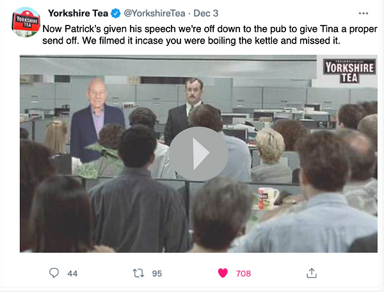Click the Yorkshire Tea watermark logo in video
Image resolution: width=384 pixels, height=292 pixels.
[x=349, y=71]
